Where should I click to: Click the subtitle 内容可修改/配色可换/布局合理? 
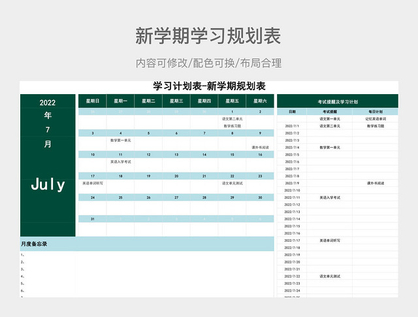point(209,63)
